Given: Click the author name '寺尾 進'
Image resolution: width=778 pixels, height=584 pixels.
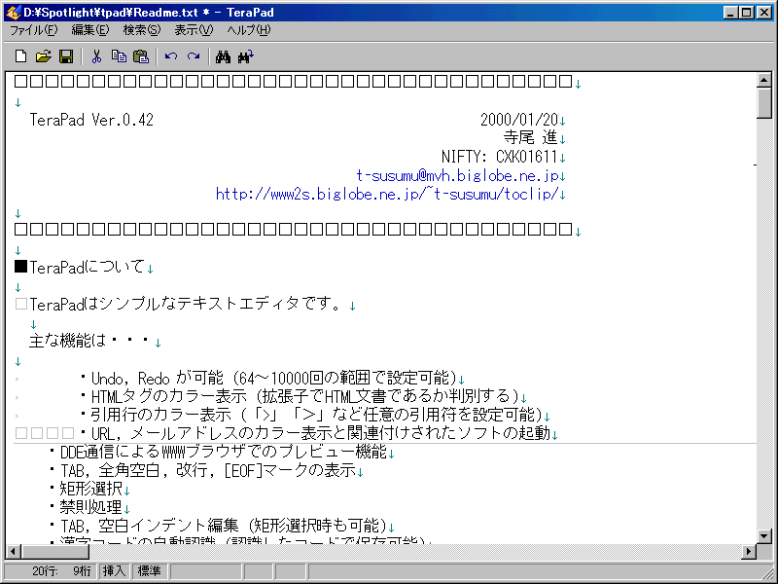Looking at the screenshot, I should point(530,137).
